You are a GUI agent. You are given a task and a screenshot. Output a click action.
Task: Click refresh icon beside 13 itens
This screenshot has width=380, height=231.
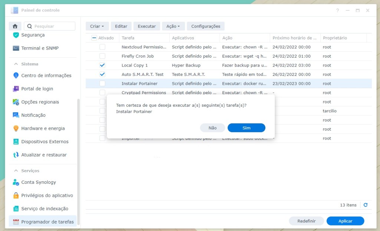click(x=366, y=205)
